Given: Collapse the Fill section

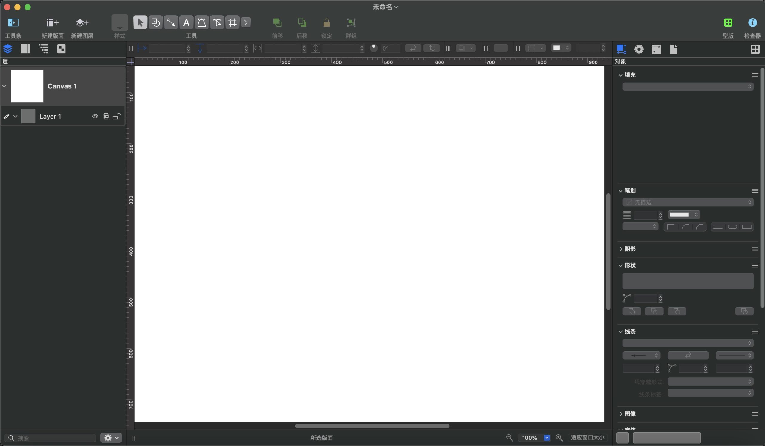Looking at the screenshot, I should tap(620, 75).
